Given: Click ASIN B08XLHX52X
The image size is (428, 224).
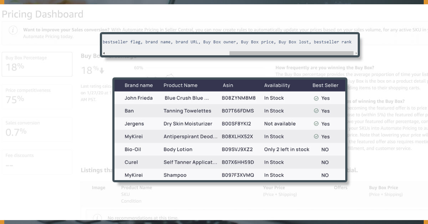Looking at the screenshot, I should pyautogui.click(x=238, y=137).
